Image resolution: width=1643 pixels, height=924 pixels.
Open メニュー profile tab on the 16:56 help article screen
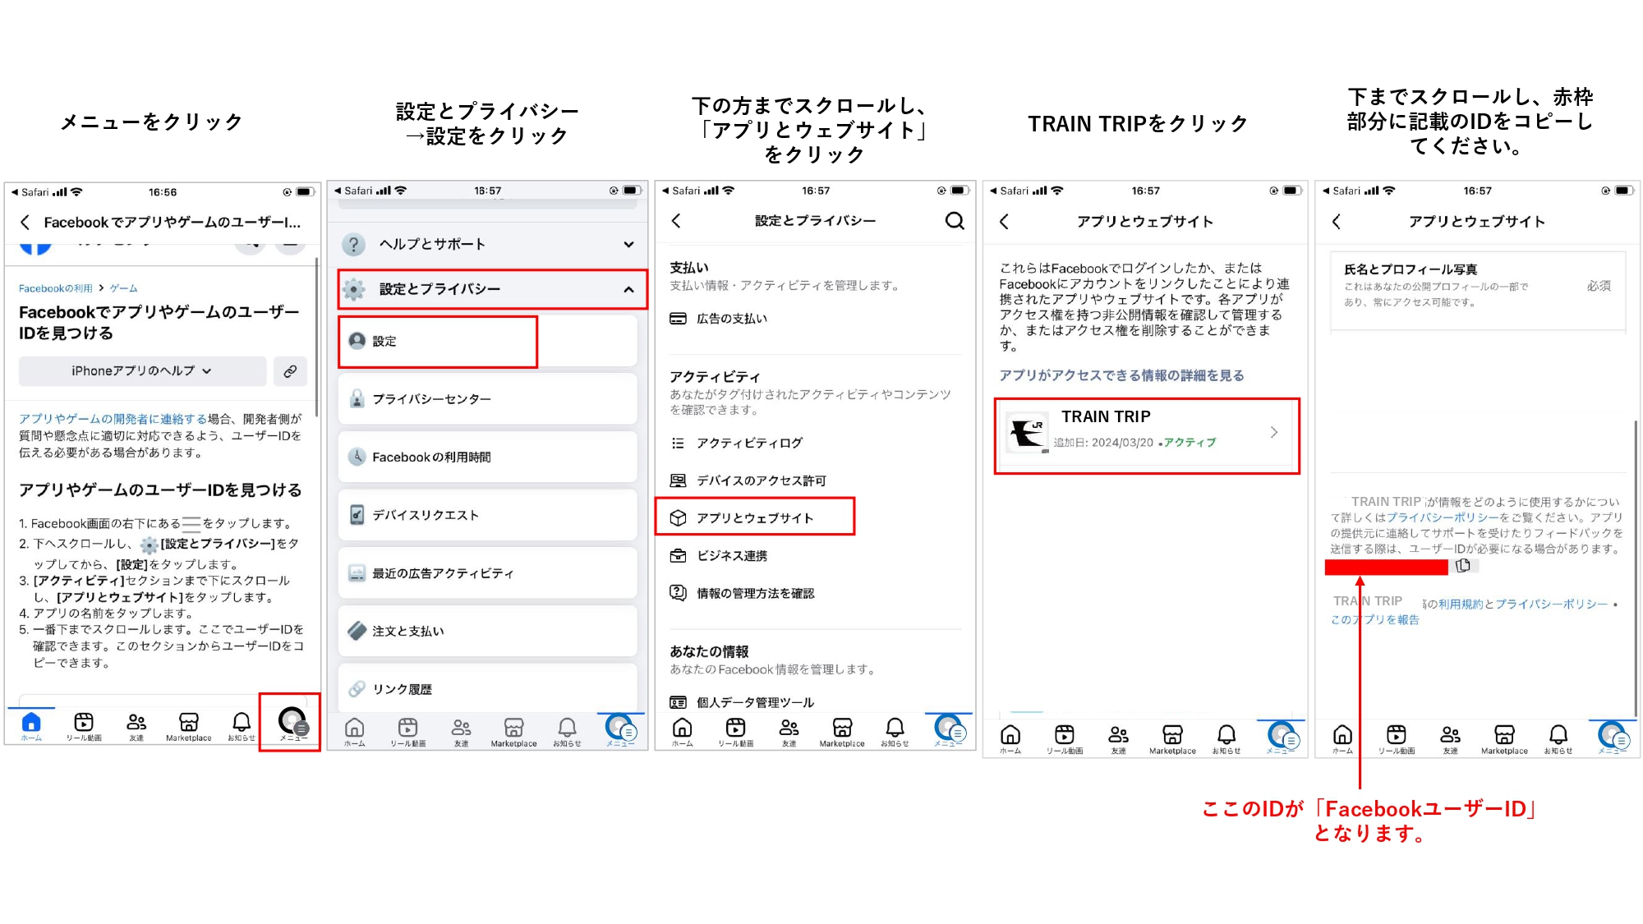[x=292, y=724]
